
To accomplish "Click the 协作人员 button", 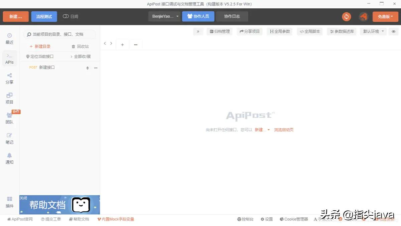I will click(198, 16).
